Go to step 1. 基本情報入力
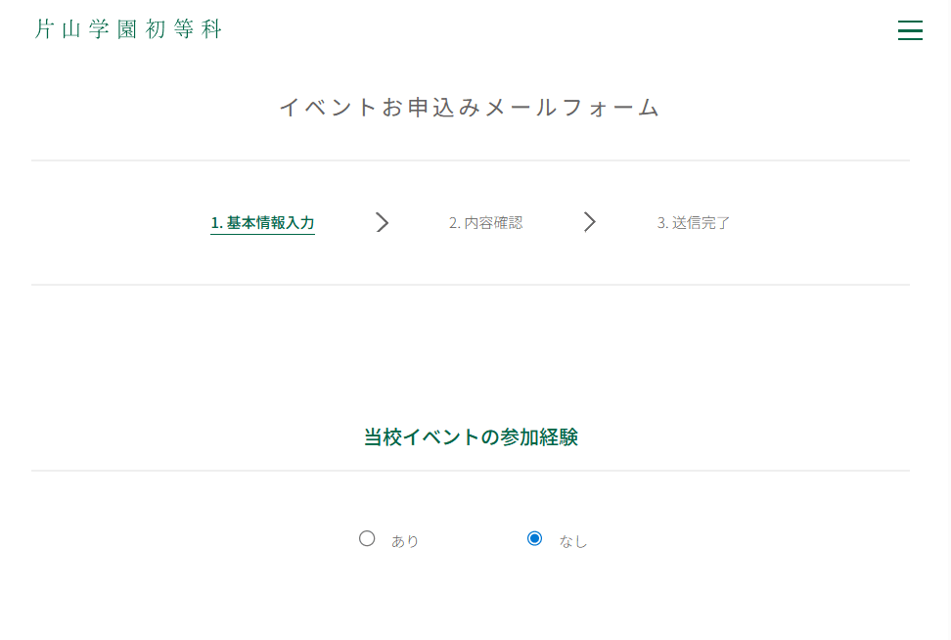The image size is (951, 640). (262, 222)
